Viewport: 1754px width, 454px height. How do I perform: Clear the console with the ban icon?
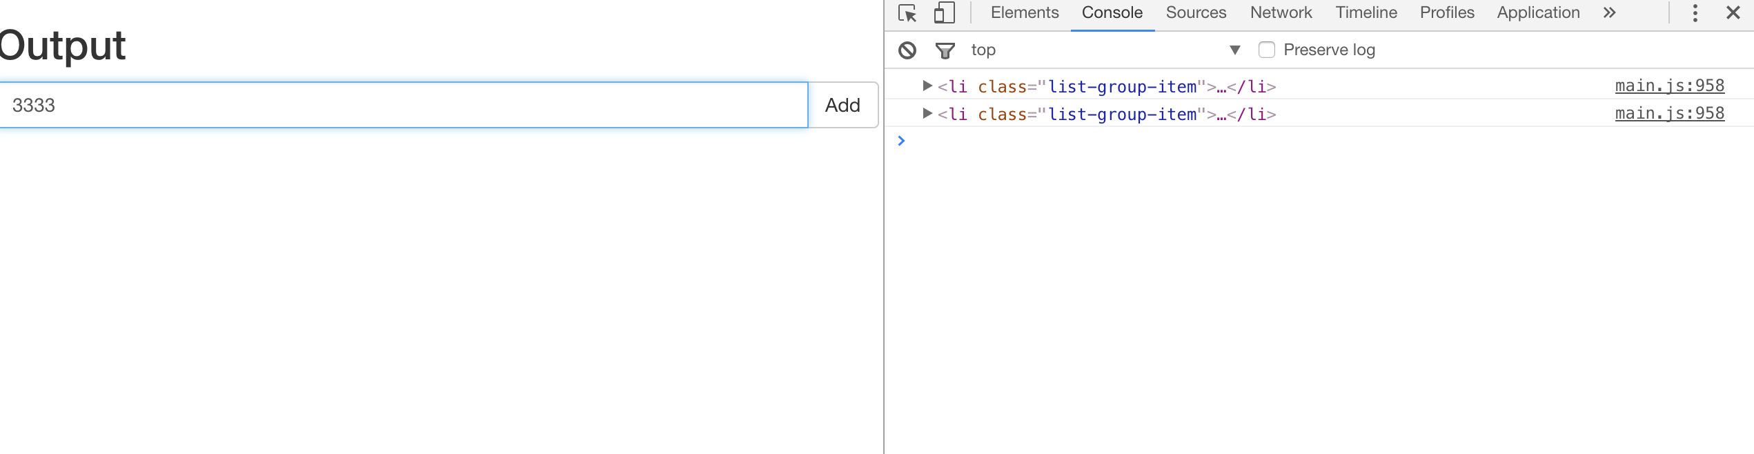907,50
